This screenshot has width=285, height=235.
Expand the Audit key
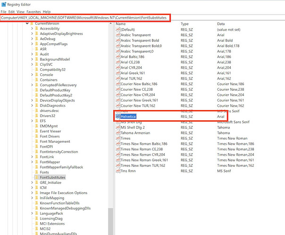tap(32, 54)
